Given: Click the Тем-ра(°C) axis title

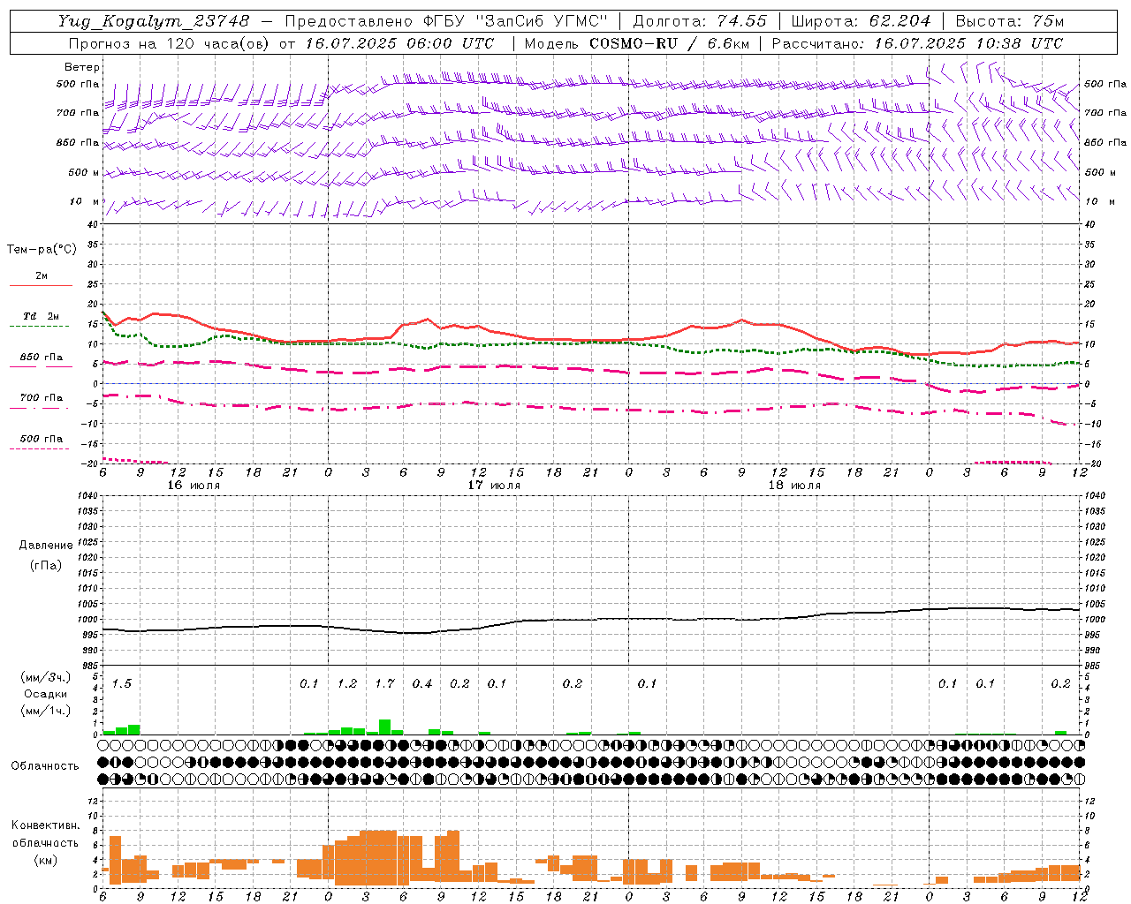Looking at the screenshot, I should 42,250.
